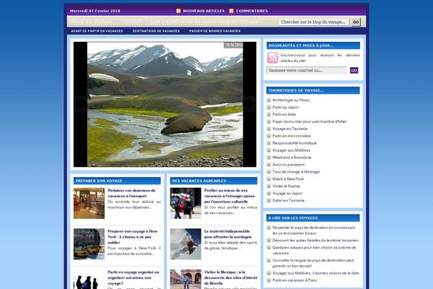
Task: Click the star icon beside Voyage en Tanzanie
Action: click(269, 129)
